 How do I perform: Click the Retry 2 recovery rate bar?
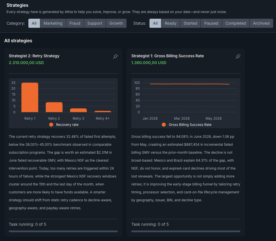(x=54, y=107)
